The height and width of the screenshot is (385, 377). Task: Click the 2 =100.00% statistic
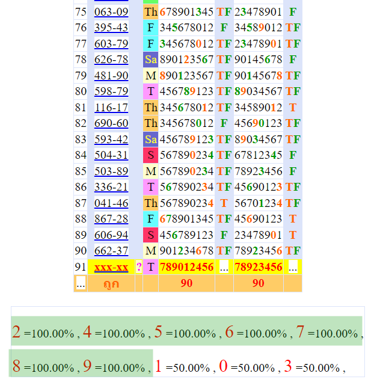43,332
